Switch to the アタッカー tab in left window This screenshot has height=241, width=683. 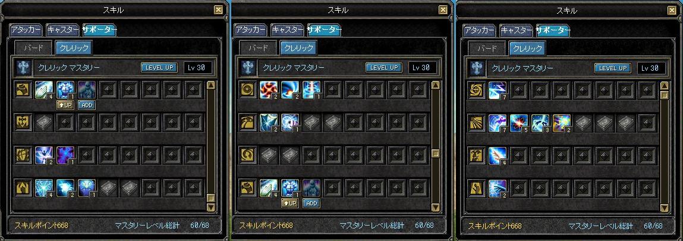click(x=26, y=30)
